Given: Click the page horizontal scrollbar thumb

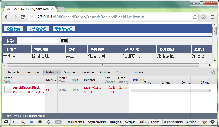Looking at the screenshot, I should 103,65.
